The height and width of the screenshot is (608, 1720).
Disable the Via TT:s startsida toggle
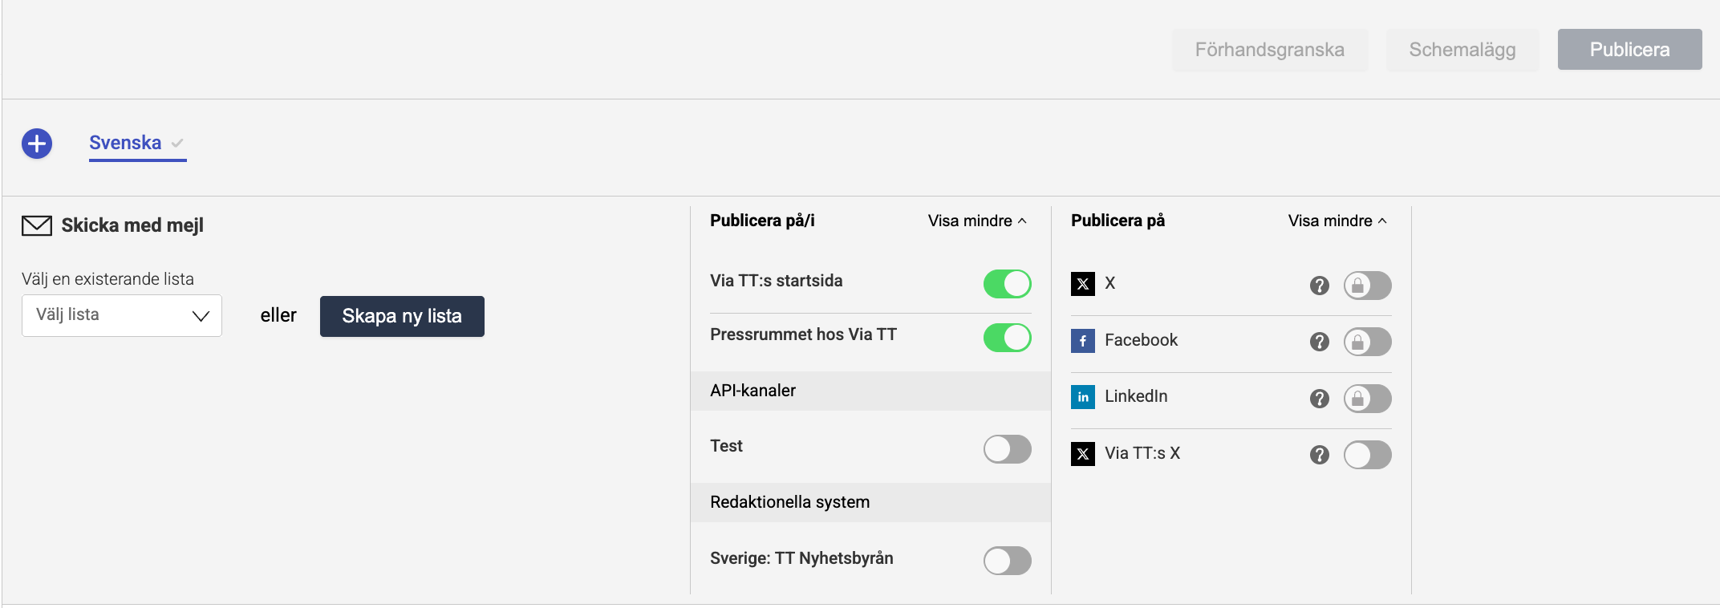[x=1007, y=284]
